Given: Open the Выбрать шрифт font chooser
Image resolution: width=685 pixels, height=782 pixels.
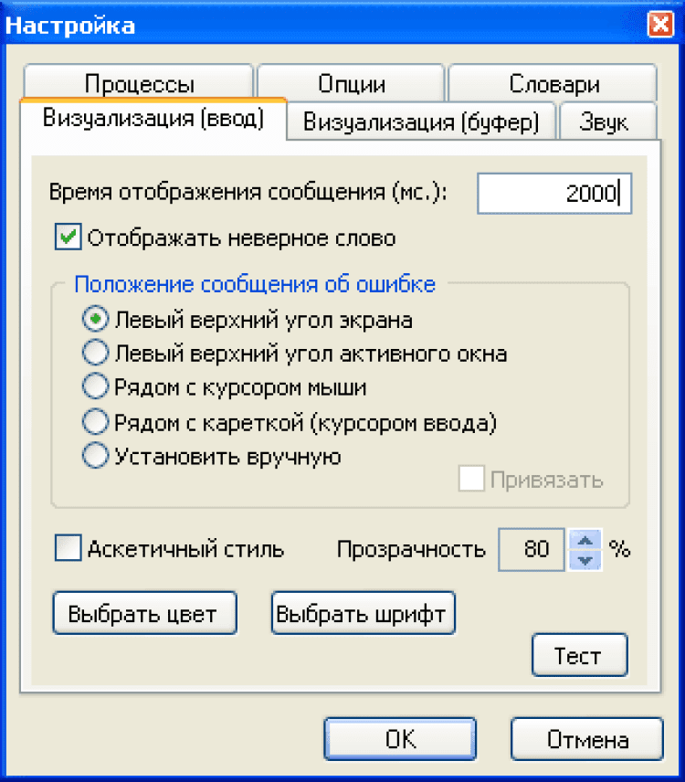Looking at the screenshot, I should click(x=363, y=614).
